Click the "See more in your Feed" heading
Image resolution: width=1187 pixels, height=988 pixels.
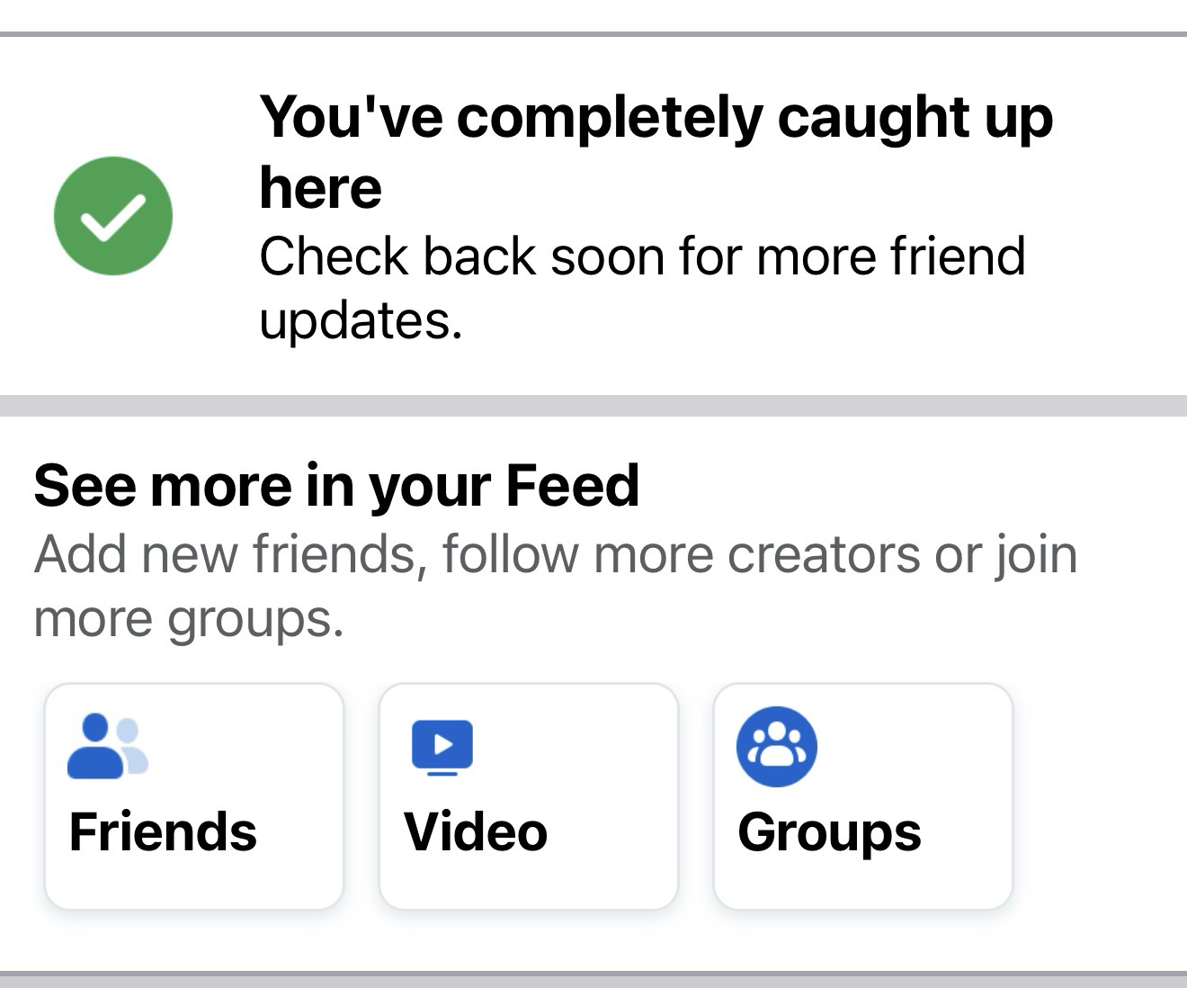(336, 486)
